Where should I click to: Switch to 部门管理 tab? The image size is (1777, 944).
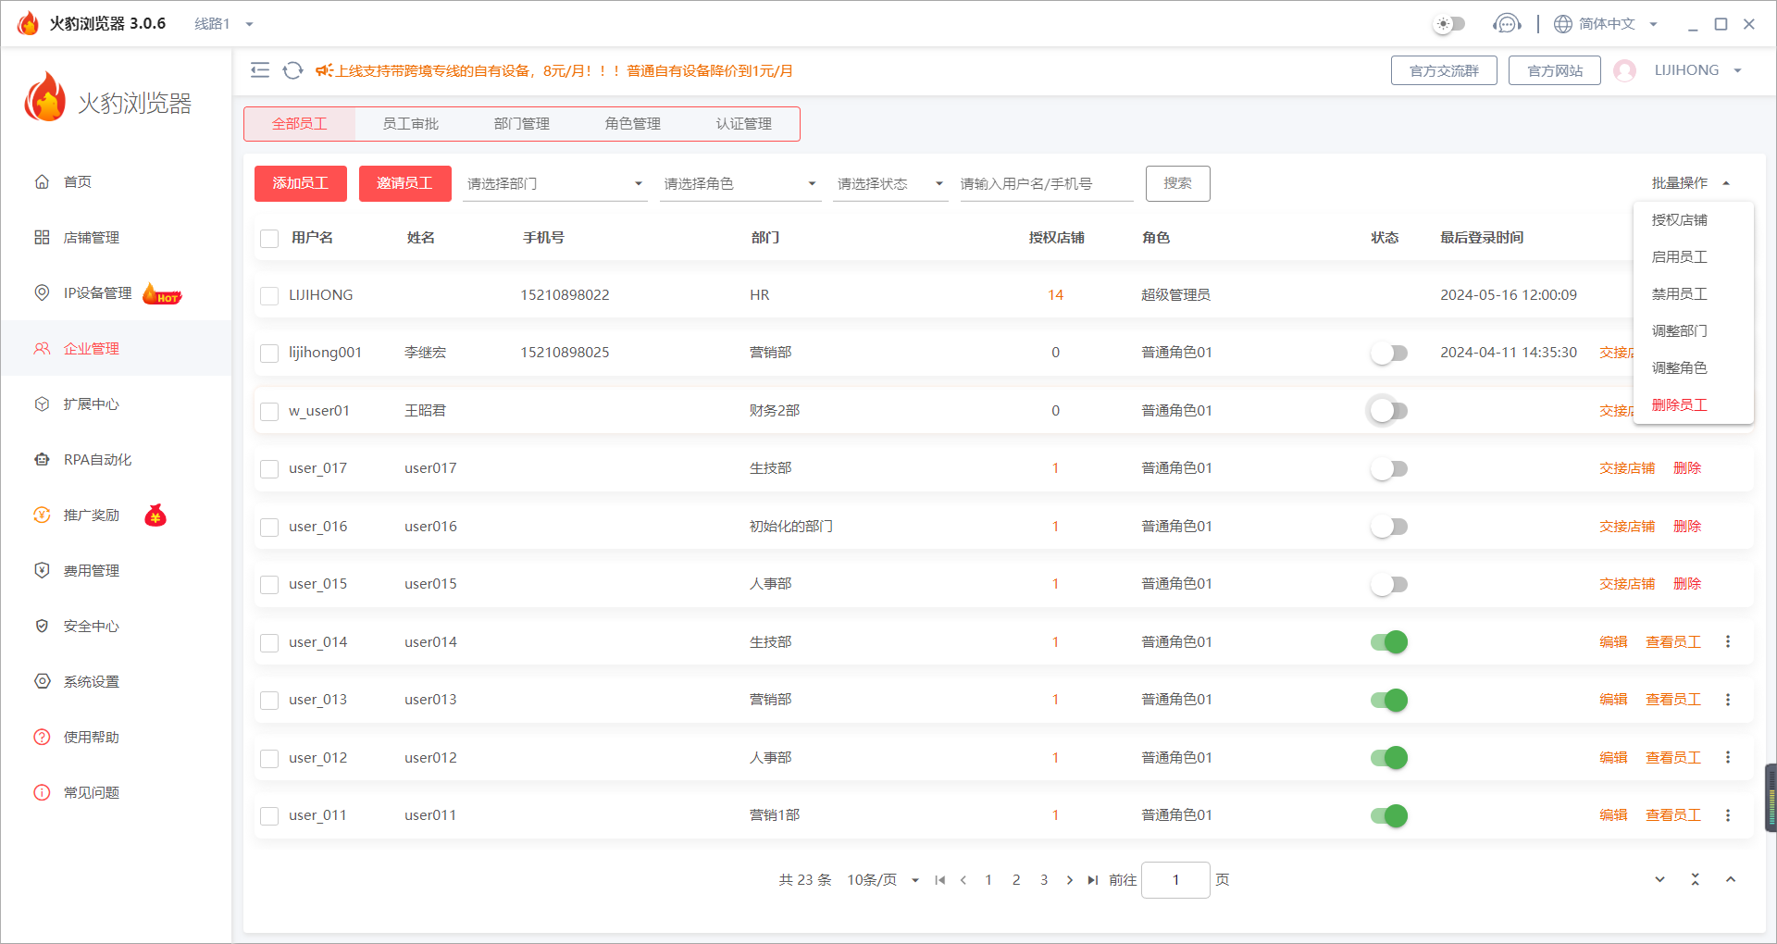[x=521, y=124]
